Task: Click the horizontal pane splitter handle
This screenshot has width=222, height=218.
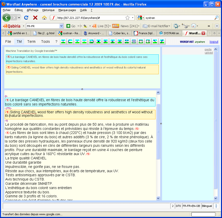Action: pos(82,89)
